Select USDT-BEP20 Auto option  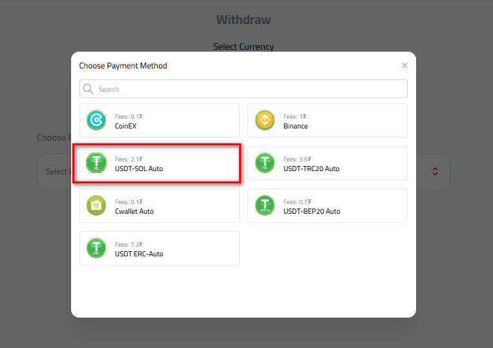pos(328,206)
